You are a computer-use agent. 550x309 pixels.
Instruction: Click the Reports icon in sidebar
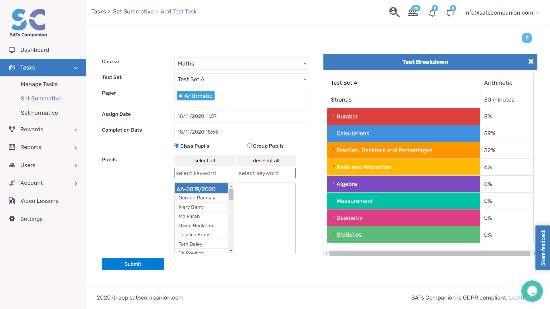point(12,147)
